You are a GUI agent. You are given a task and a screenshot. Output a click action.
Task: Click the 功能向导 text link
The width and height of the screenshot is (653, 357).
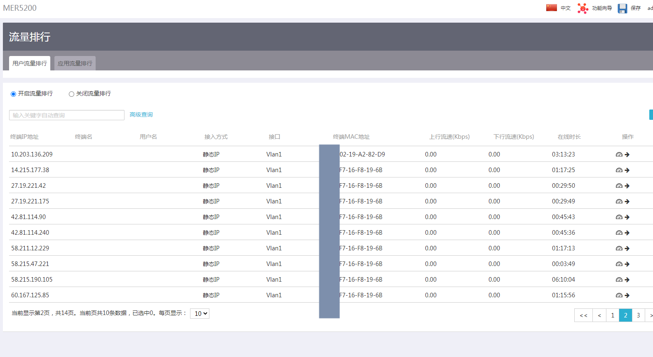point(602,8)
